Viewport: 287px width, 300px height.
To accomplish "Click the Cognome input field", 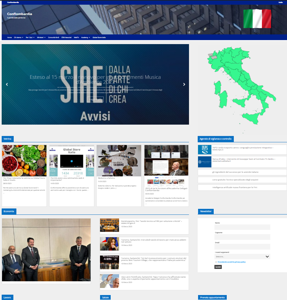I will click(x=242, y=237).
